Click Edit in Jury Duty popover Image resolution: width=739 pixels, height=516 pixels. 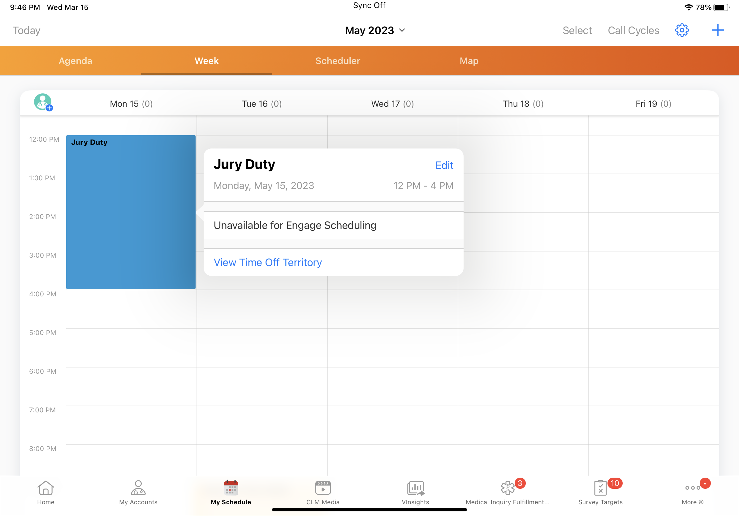click(444, 166)
